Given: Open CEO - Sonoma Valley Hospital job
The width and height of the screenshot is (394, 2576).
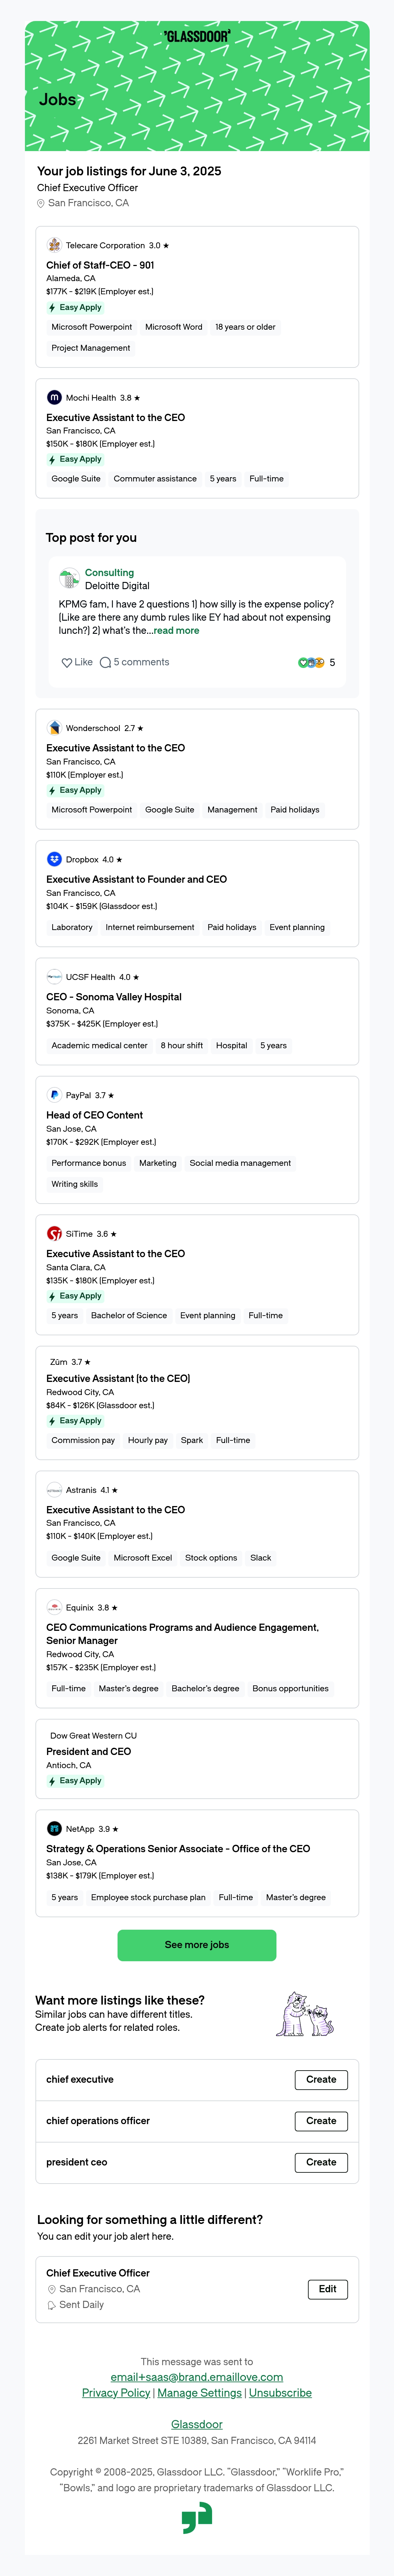Looking at the screenshot, I should point(114,997).
